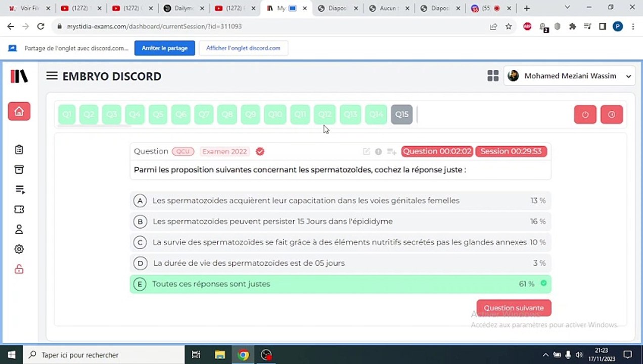
Task: Open the Home dashboard in sidebar
Action: tap(19, 111)
